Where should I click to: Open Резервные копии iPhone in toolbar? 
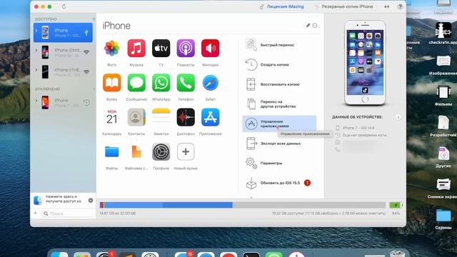(x=344, y=6)
